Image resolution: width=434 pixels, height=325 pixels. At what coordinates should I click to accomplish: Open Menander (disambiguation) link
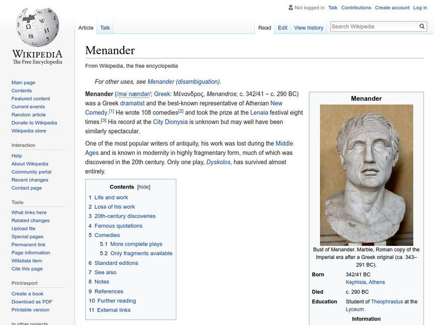[x=184, y=82]
